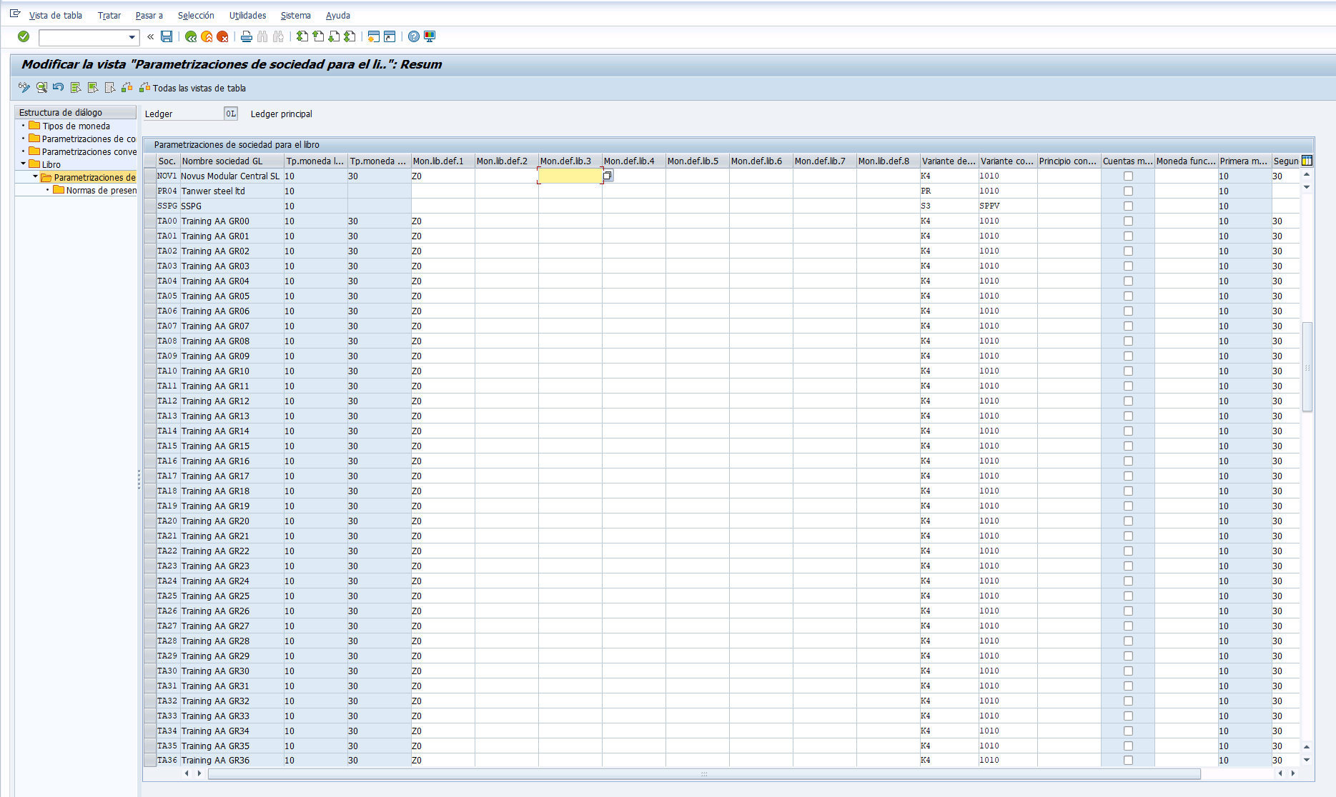Check Cuentas m... box for TA36 row
Viewport: 1336px width, 797px height.
coord(1128,760)
